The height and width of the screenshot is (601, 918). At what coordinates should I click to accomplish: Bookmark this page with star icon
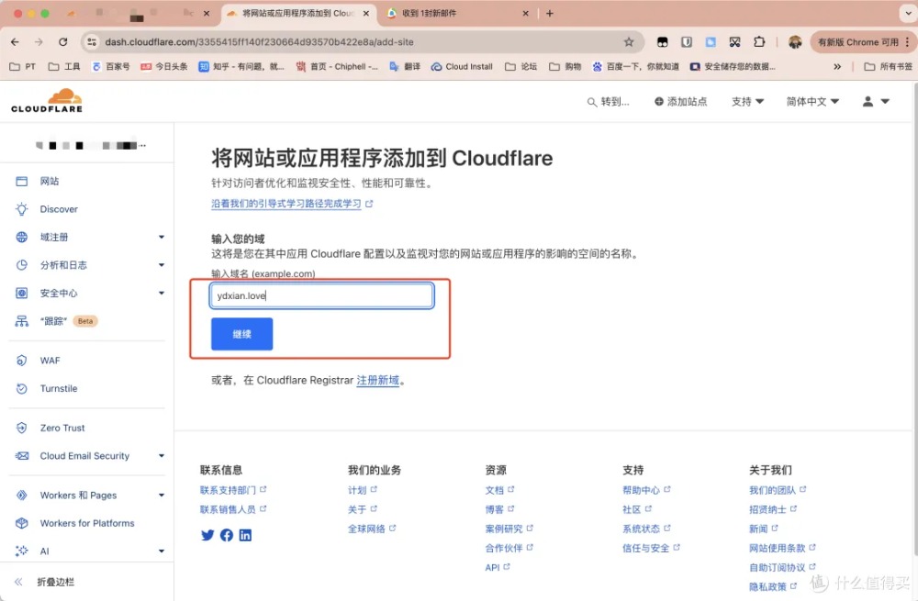(629, 41)
